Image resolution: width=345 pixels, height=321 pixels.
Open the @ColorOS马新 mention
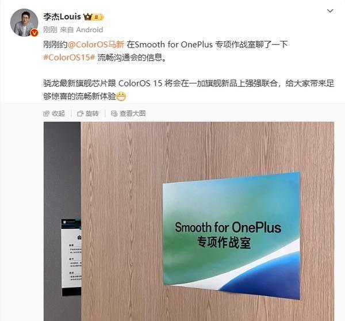point(96,44)
